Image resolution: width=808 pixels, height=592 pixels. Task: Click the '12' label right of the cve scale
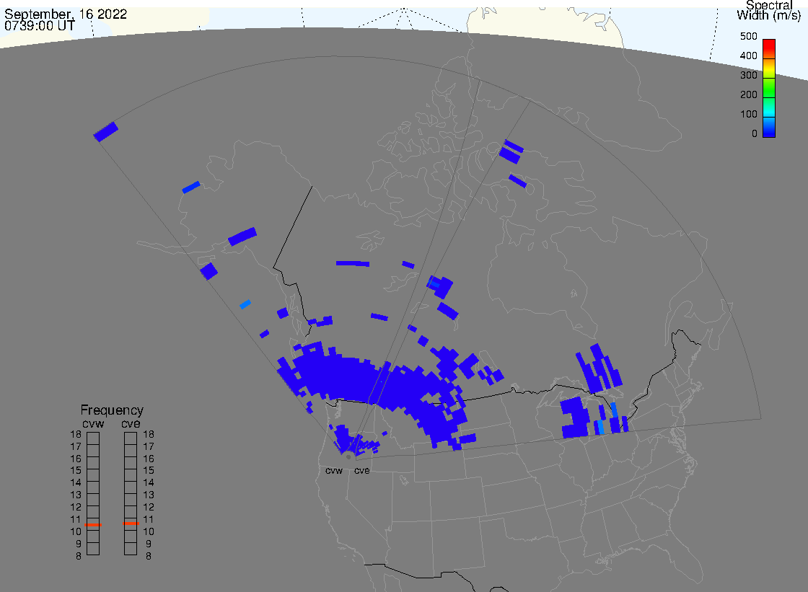point(149,508)
